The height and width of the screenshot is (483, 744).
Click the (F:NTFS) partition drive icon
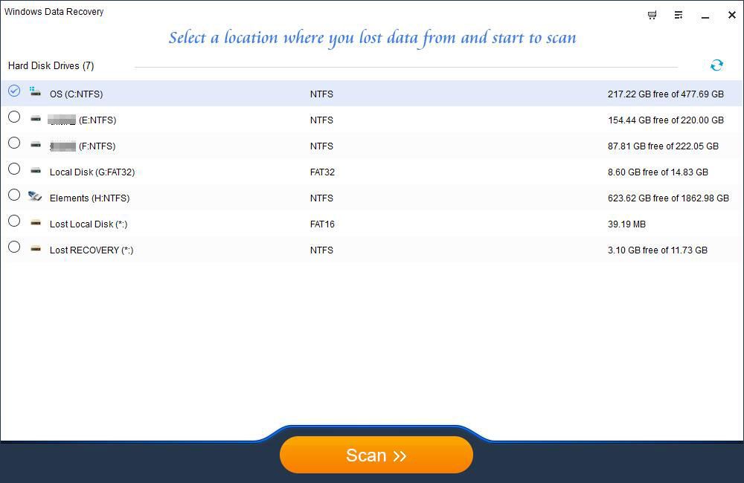tap(35, 146)
